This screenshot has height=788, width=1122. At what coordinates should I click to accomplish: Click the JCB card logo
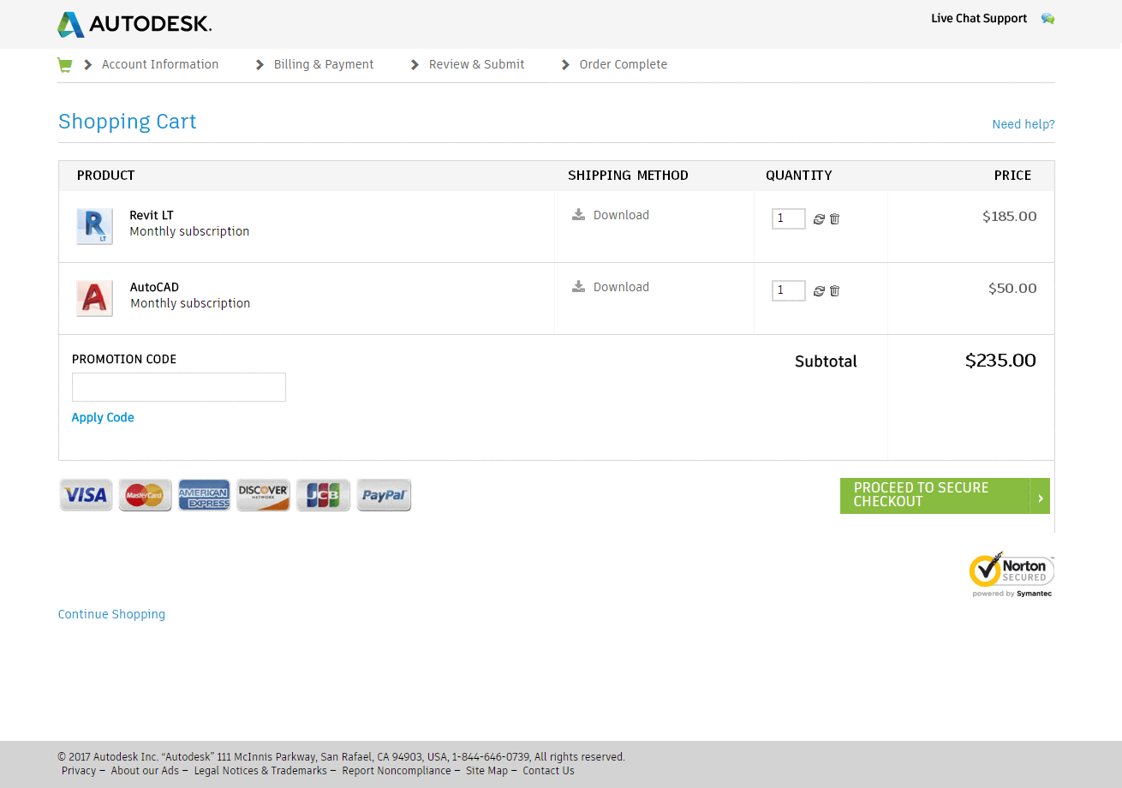click(x=323, y=495)
